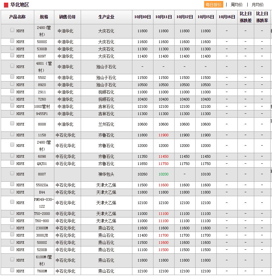Click red price 11500 in 5200B row
272x277 pixels.
[163, 250]
